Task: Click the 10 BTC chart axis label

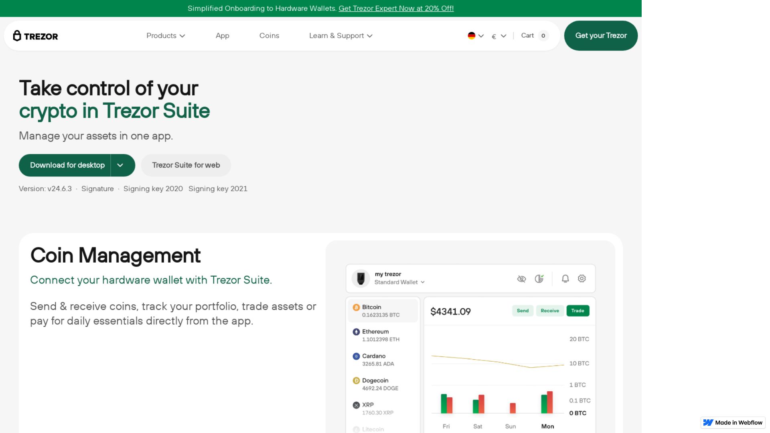Action: click(579, 363)
